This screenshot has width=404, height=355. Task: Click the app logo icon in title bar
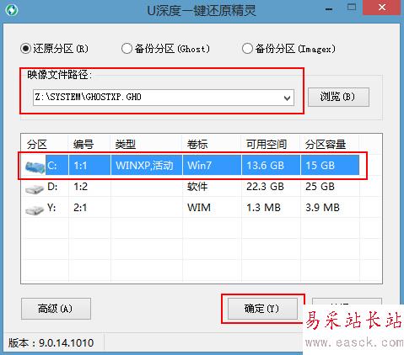[x=12, y=10]
